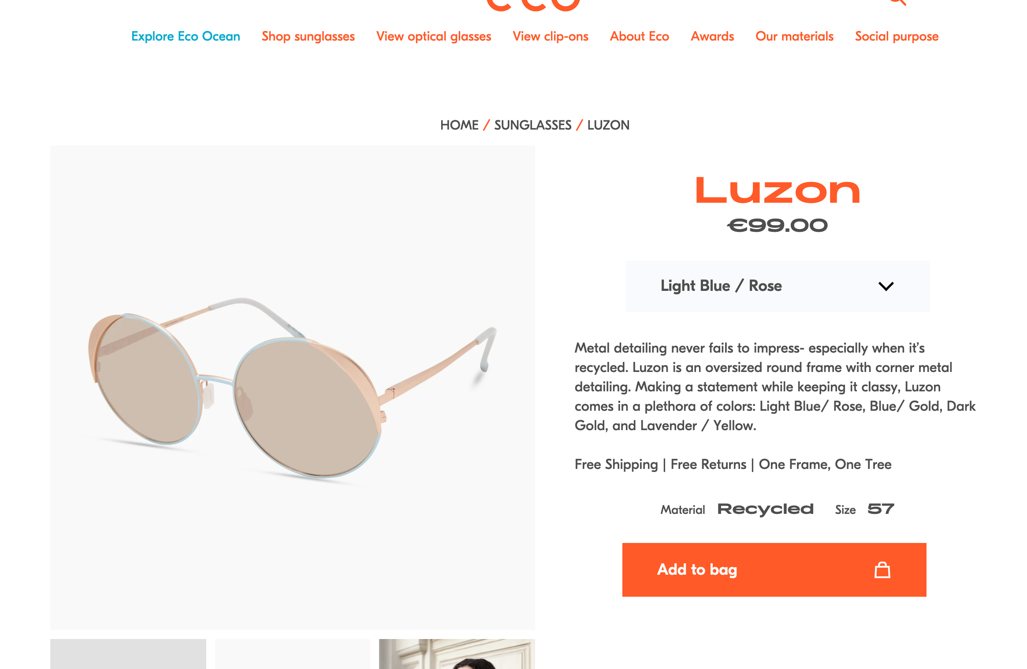Open the model photo thumbnail
This screenshot has width=1027, height=669.
pos(457,654)
